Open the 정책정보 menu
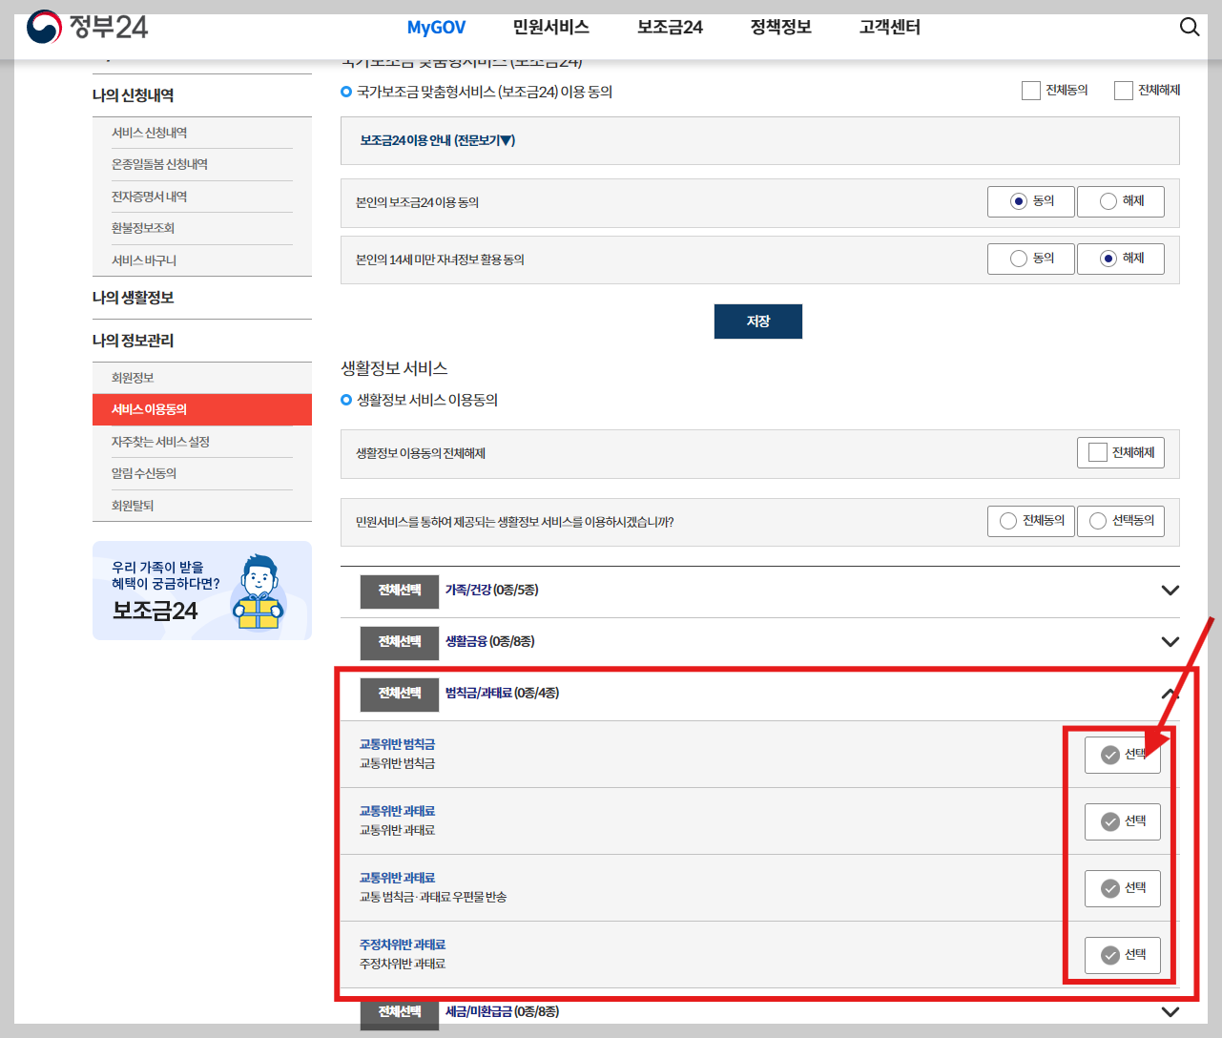This screenshot has width=1222, height=1038. click(780, 28)
